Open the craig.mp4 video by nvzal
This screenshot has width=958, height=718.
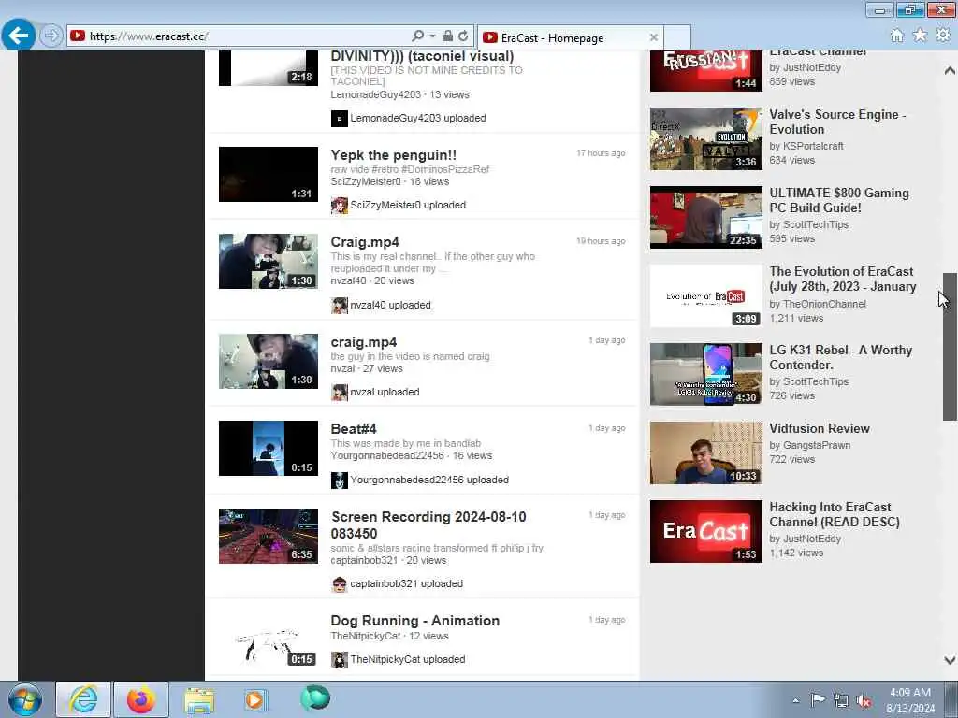coord(364,342)
